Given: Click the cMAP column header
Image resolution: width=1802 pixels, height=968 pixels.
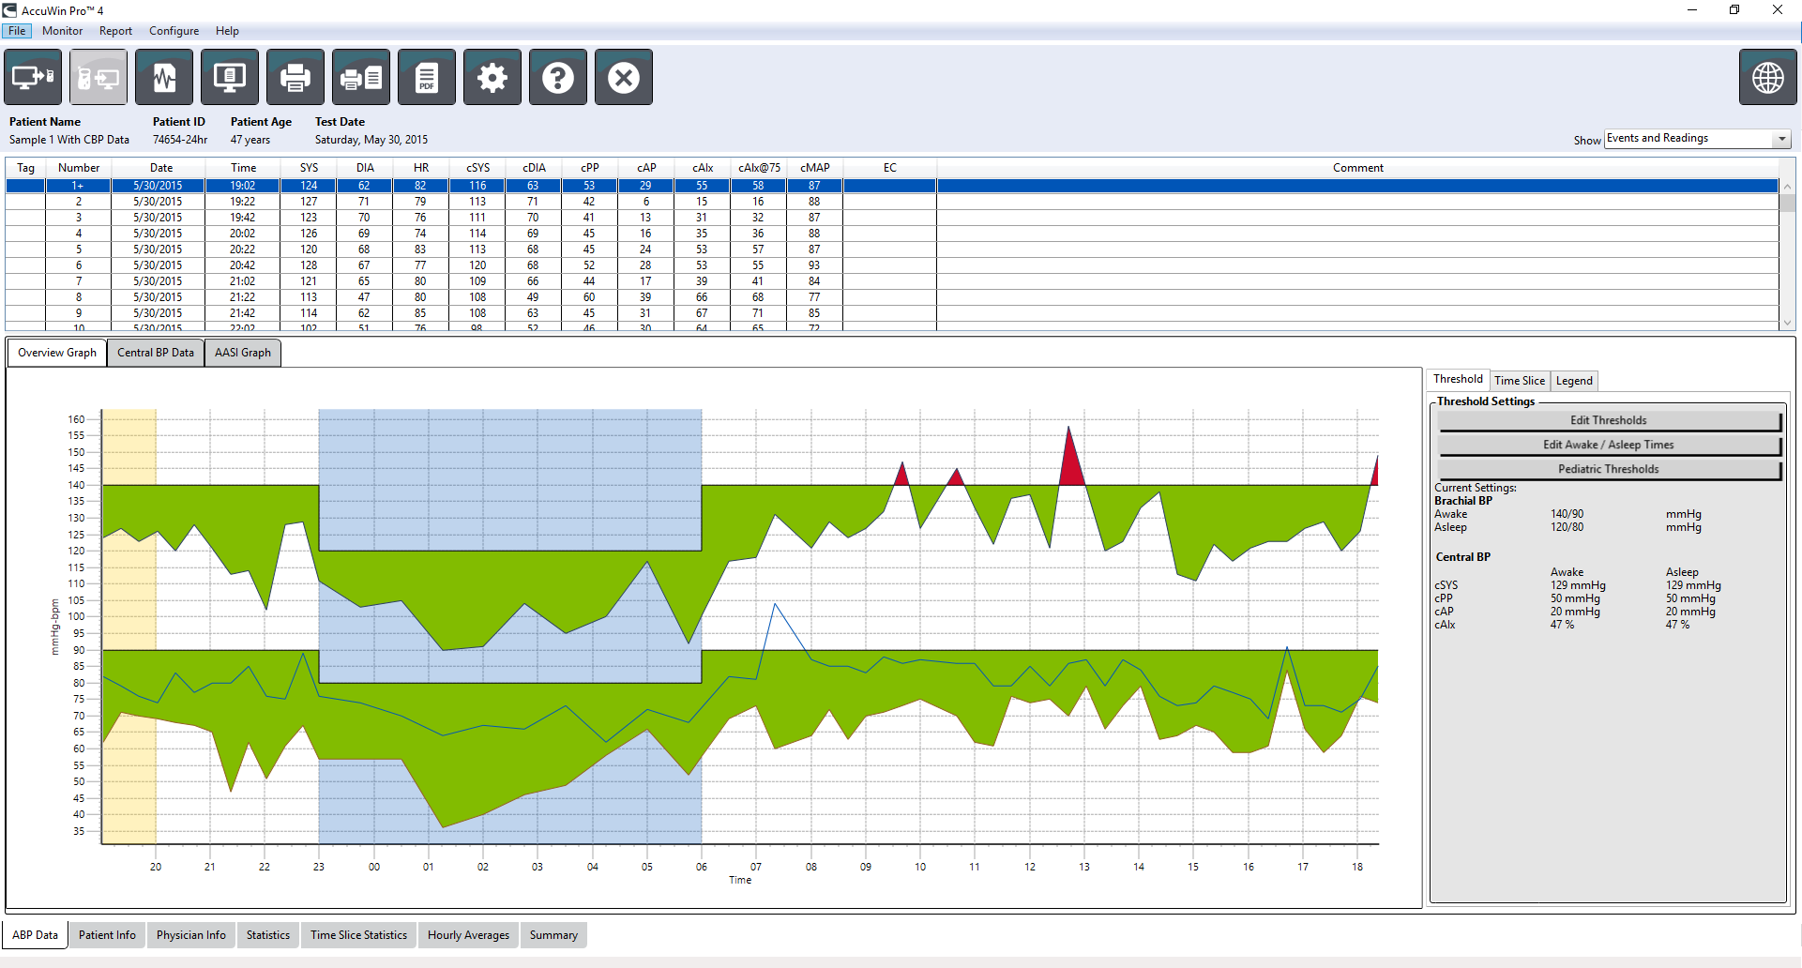Looking at the screenshot, I should [x=815, y=168].
